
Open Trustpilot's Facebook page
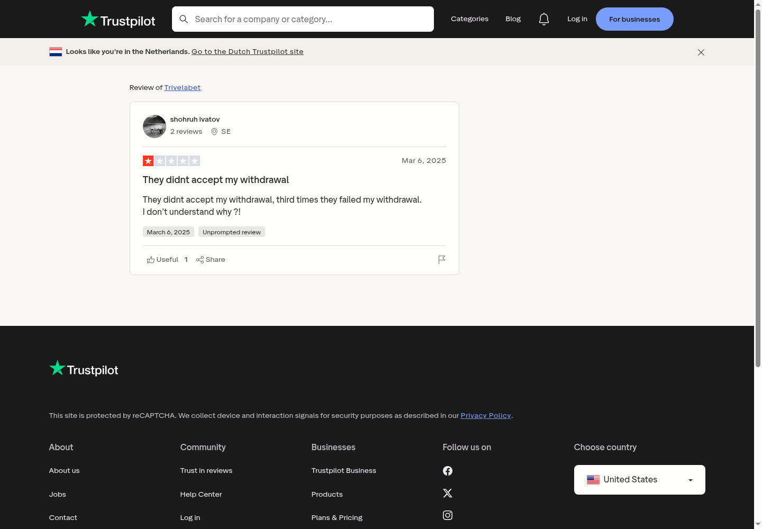coord(448,471)
